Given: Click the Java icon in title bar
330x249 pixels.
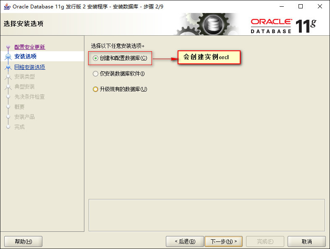Looking at the screenshot, I should [x=7, y=7].
